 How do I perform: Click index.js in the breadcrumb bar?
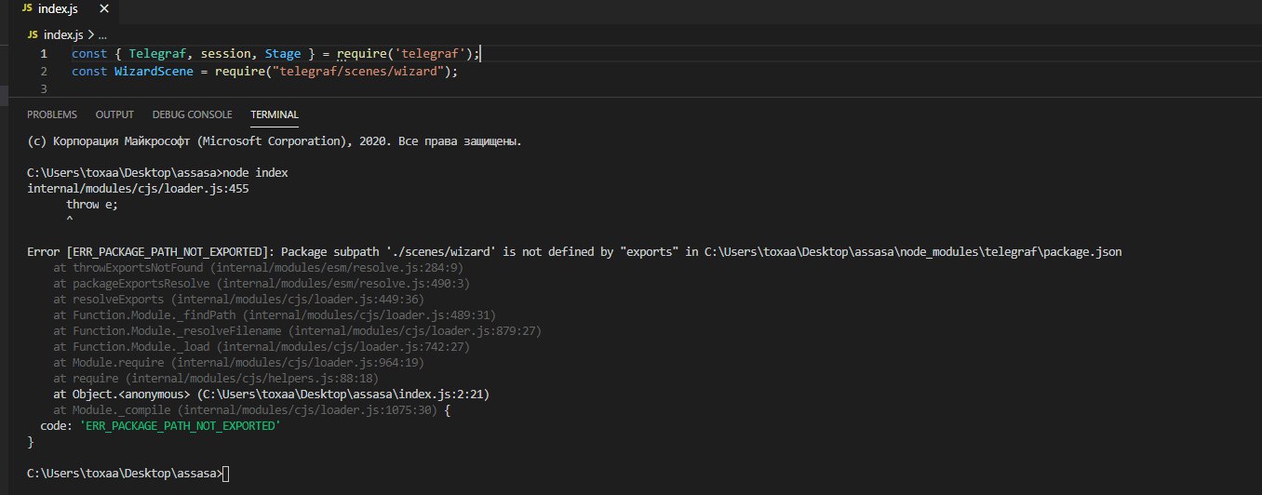(64, 34)
